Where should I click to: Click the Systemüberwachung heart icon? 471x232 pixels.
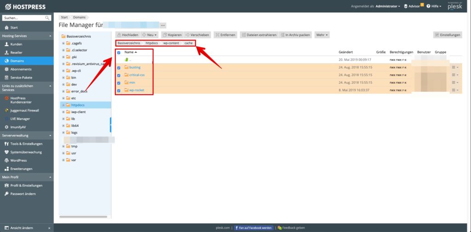tap(6, 152)
